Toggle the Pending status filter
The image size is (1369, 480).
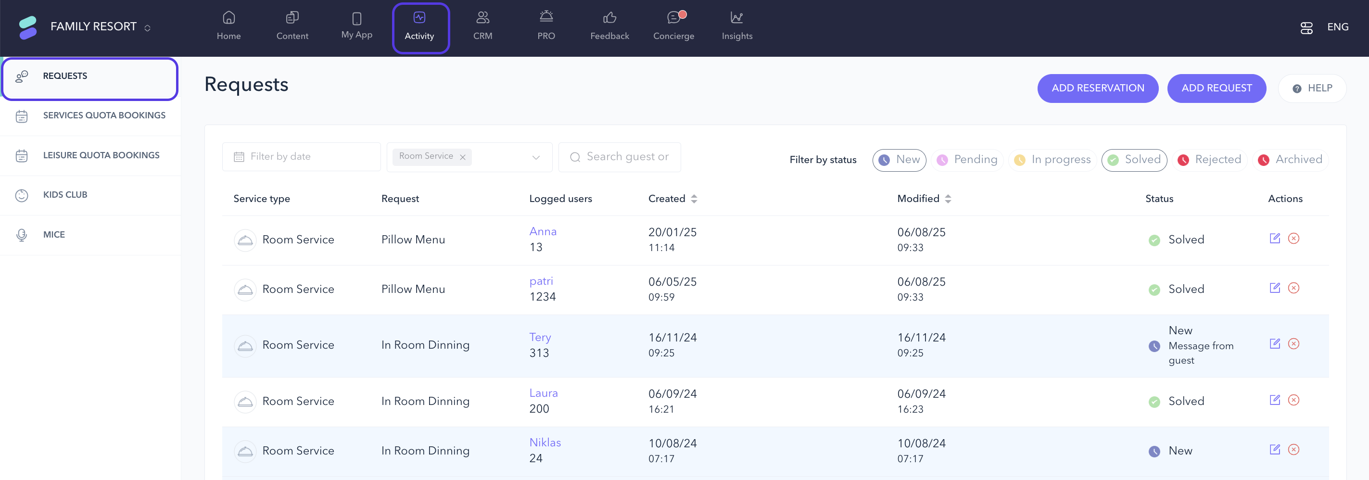tap(967, 160)
